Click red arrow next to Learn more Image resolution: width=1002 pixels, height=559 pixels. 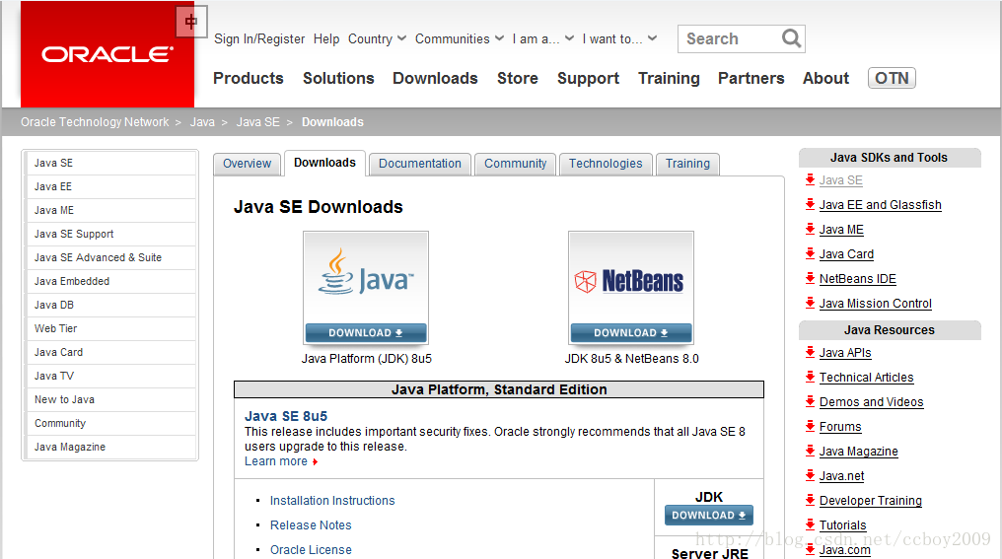[x=315, y=462]
